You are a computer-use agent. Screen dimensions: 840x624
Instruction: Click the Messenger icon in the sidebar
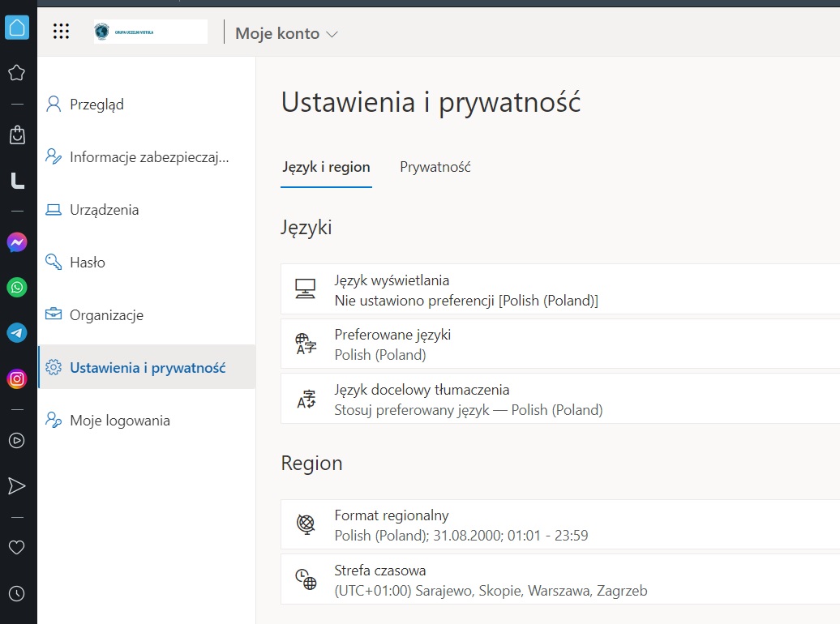pos(17,242)
